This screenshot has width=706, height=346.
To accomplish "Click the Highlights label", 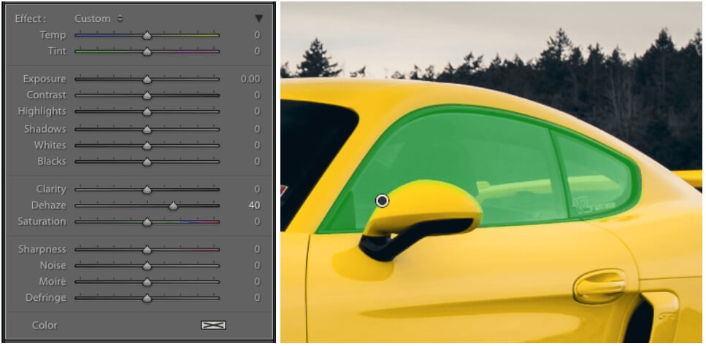I will click(x=42, y=111).
